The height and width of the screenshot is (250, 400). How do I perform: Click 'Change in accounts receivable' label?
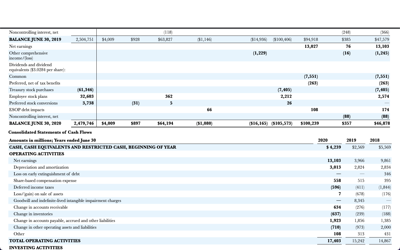(x=41, y=207)
